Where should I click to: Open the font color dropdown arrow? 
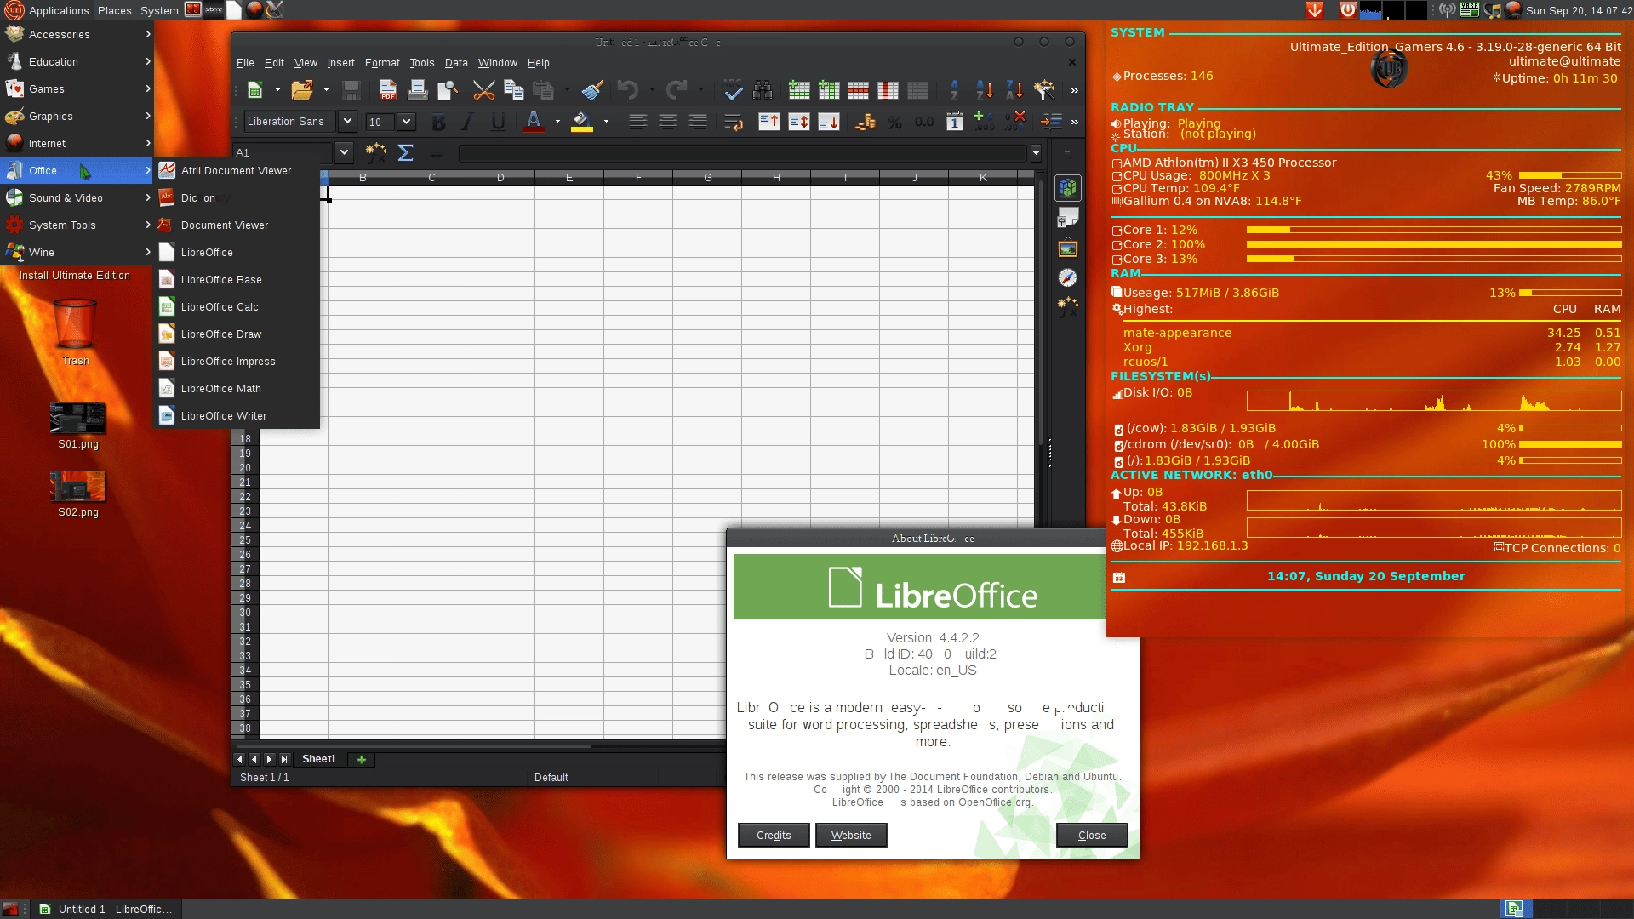pyautogui.click(x=557, y=122)
